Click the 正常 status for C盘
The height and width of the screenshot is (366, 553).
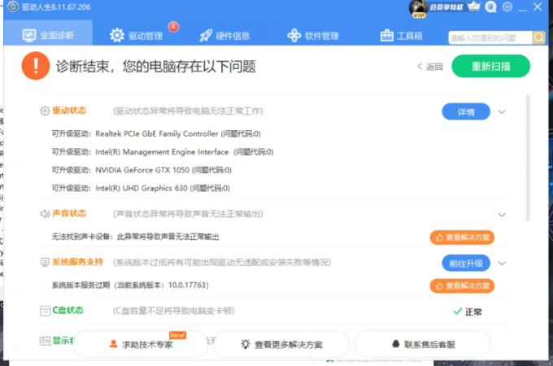[x=468, y=312]
